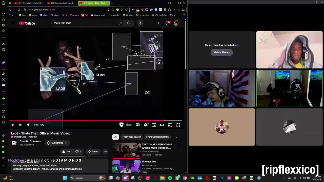
Task: Click the progress bar scrubber dot
Action: [163, 121]
